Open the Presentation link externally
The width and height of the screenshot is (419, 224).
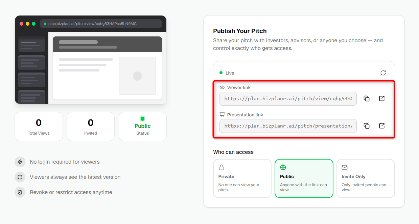(382, 126)
